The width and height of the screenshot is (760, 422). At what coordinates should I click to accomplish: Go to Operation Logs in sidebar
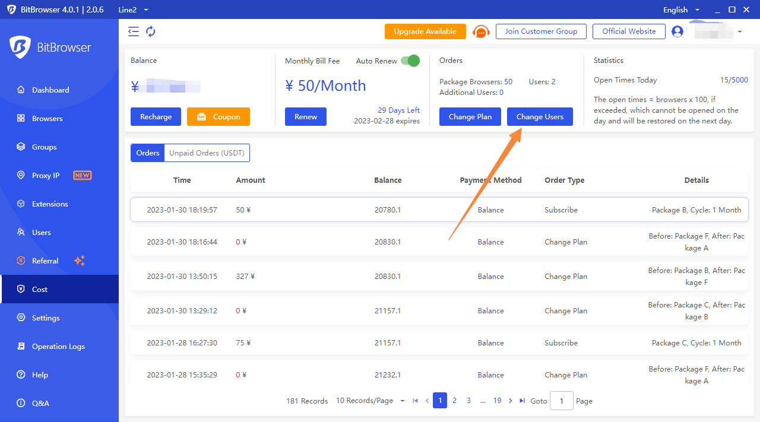click(58, 347)
